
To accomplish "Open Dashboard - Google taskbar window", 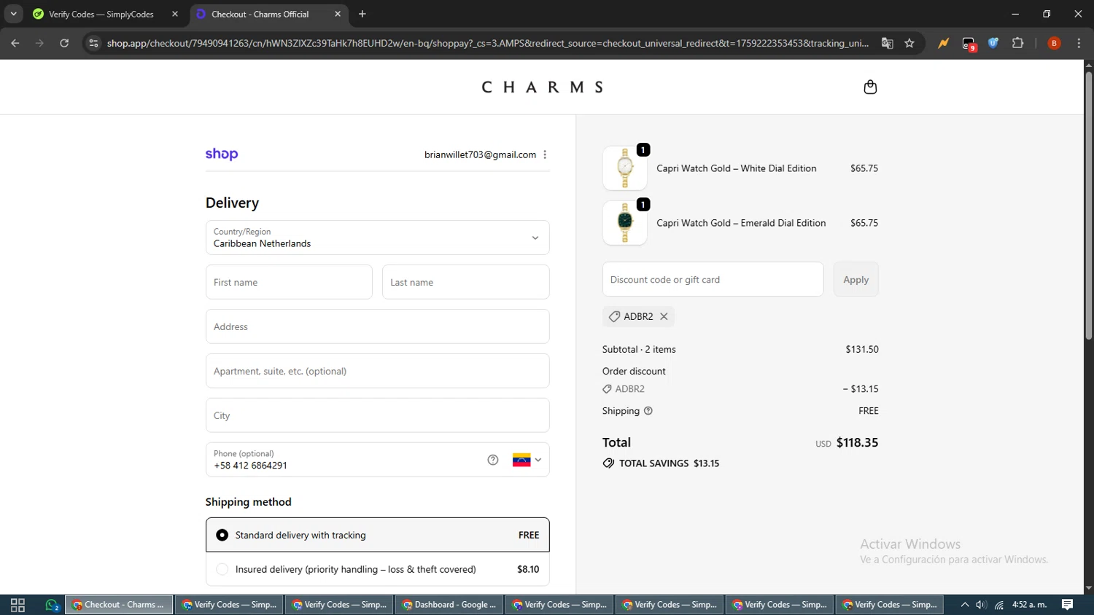I will [x=449, y=605].
